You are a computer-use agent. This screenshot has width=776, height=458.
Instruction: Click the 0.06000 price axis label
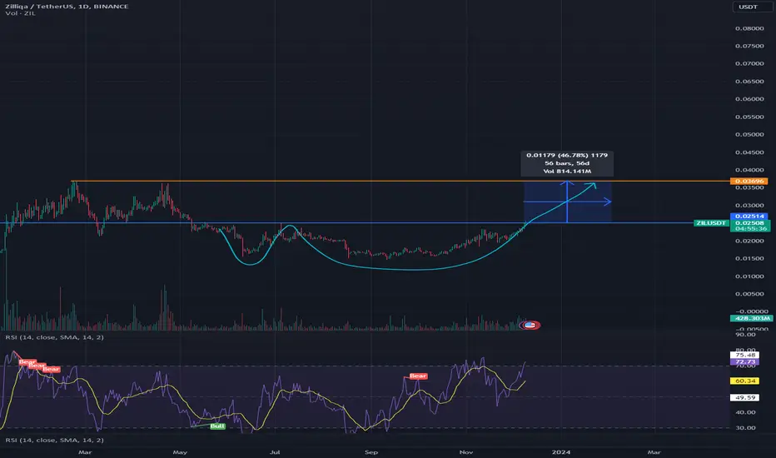749,99
